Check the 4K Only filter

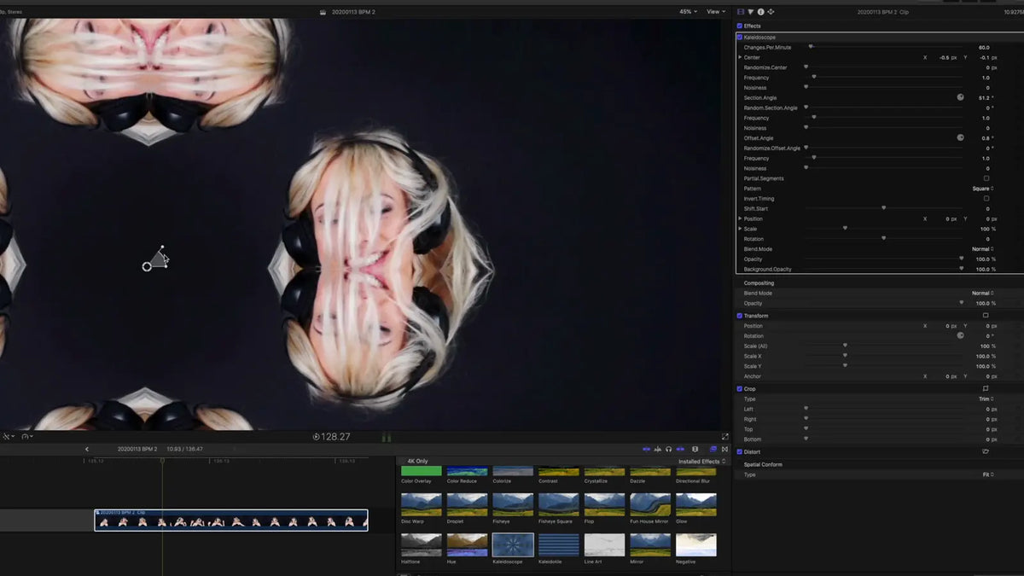[x=417, y=461]
